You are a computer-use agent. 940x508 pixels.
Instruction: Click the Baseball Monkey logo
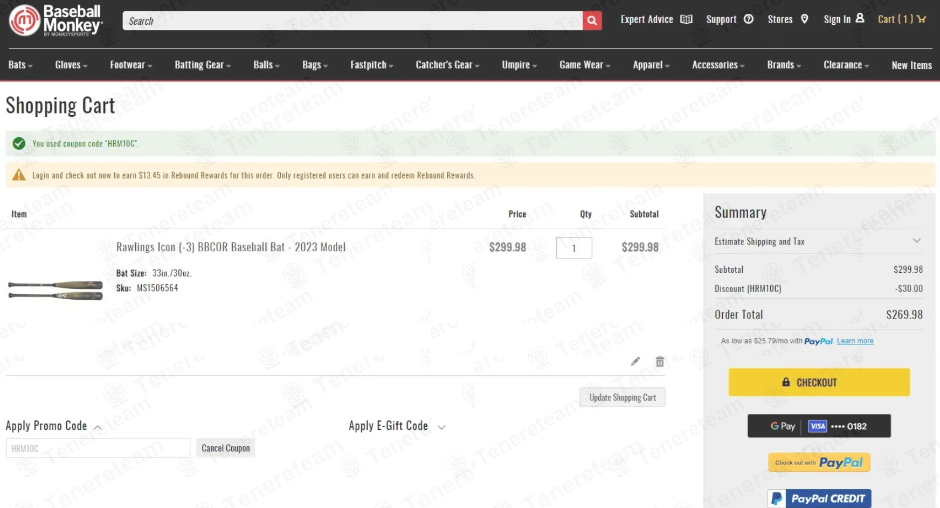pos(55,21)
